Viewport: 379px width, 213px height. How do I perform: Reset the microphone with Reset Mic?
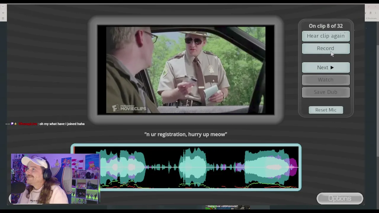[326, 110]
